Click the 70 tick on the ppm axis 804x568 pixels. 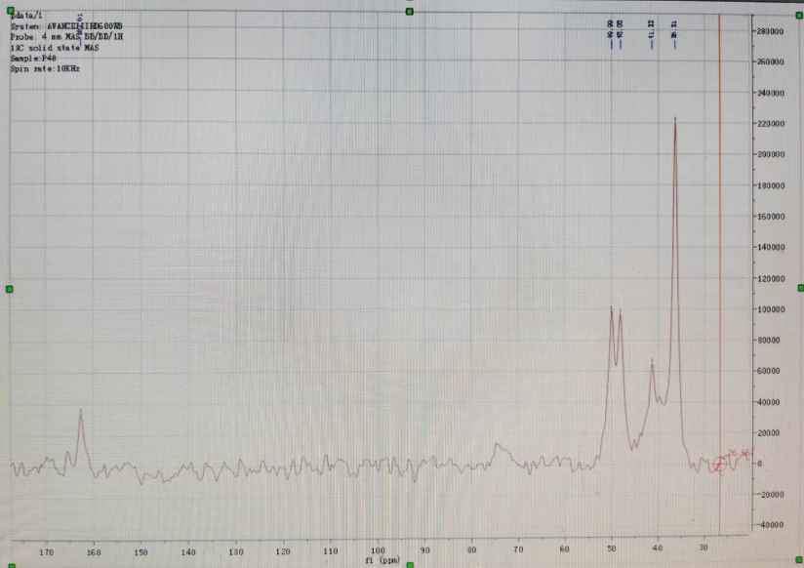pyautogui.click(x=518, y=549)
